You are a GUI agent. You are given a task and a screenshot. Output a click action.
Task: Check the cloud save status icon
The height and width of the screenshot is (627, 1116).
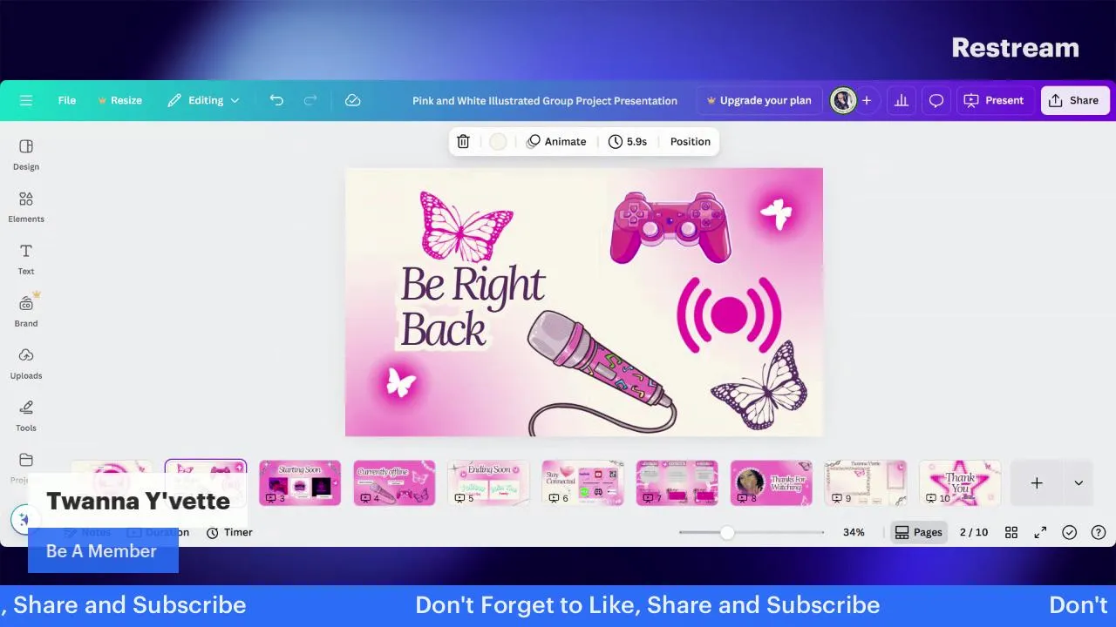(353, 100)
